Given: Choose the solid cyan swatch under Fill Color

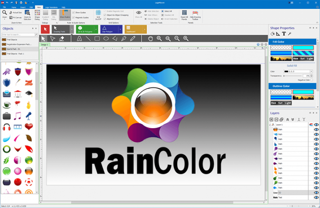Looking at the screenshot, I should 303,48.
